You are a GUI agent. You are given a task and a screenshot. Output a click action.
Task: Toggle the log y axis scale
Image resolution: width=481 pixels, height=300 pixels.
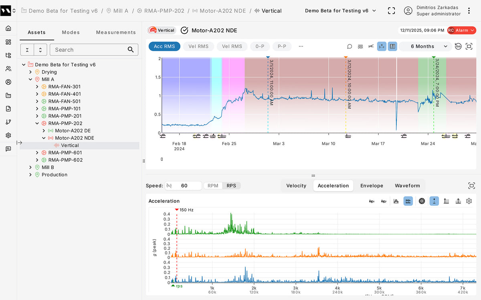tap(384, 201)
